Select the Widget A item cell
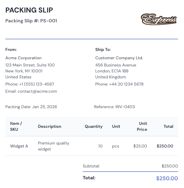 [19, 146]
